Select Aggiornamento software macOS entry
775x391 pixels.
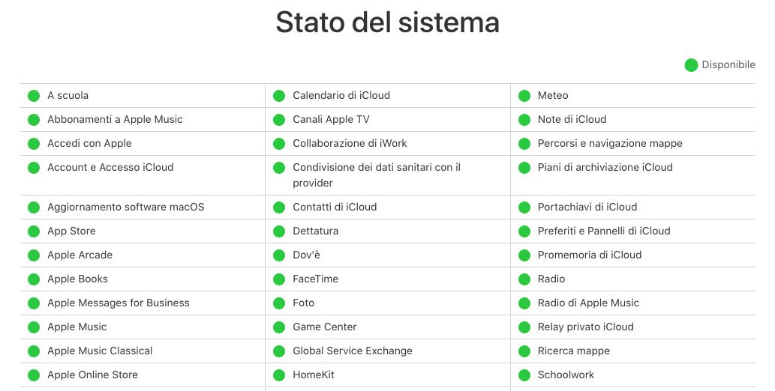125,207
